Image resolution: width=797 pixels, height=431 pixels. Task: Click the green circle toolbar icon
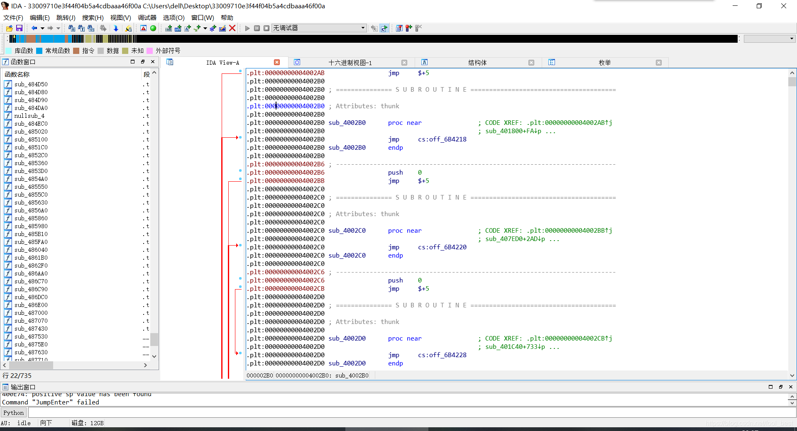(x=153, y=28)
